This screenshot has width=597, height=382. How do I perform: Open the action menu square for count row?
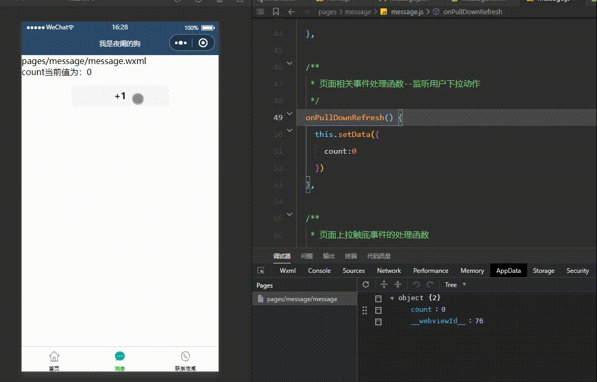point(378,310)
